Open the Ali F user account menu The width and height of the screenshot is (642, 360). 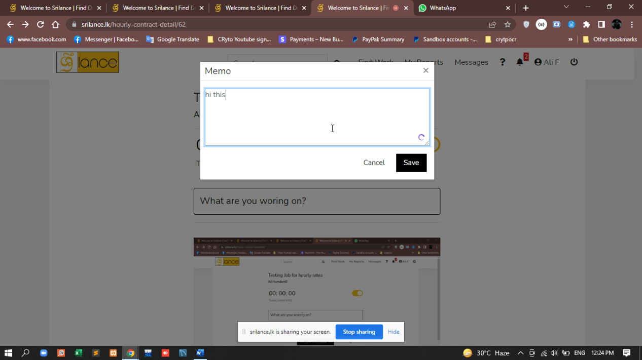pyautogui.click(x=547, y=62)
